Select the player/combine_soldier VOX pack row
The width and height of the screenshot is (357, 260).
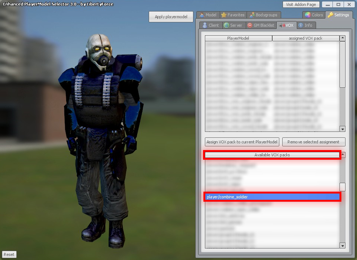(x=272, y=197)
